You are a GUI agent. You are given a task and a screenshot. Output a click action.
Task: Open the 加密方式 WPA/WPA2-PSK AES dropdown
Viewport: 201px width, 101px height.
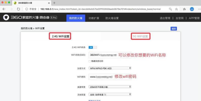[x=110, y=68]
